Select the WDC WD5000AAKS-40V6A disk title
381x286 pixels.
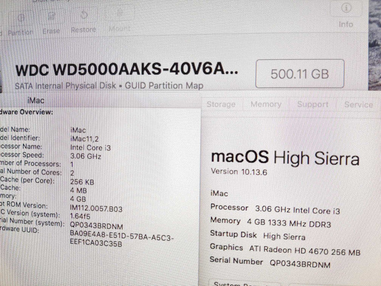tap(127, 70)
